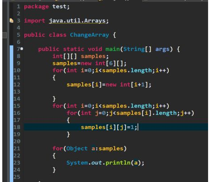Click line number 18 in the gutter
209x182 pixels.
tap(17, 127)
